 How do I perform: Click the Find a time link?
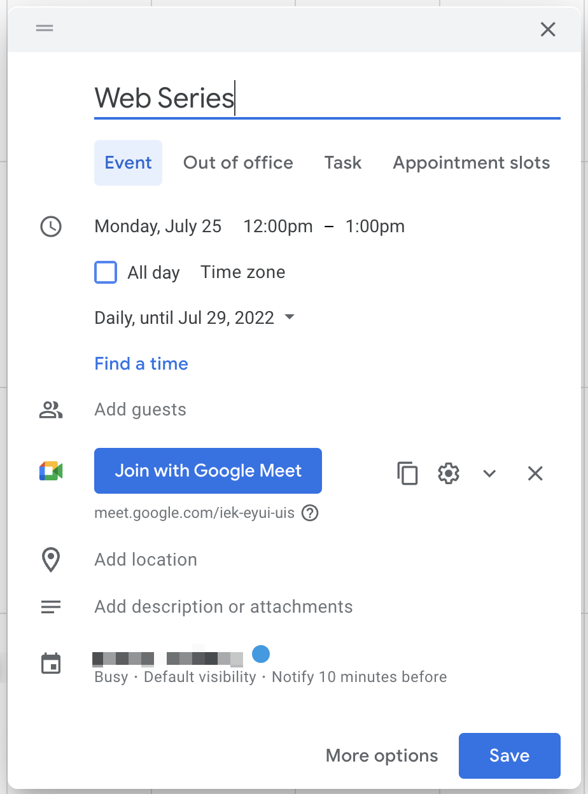point(141,364)
